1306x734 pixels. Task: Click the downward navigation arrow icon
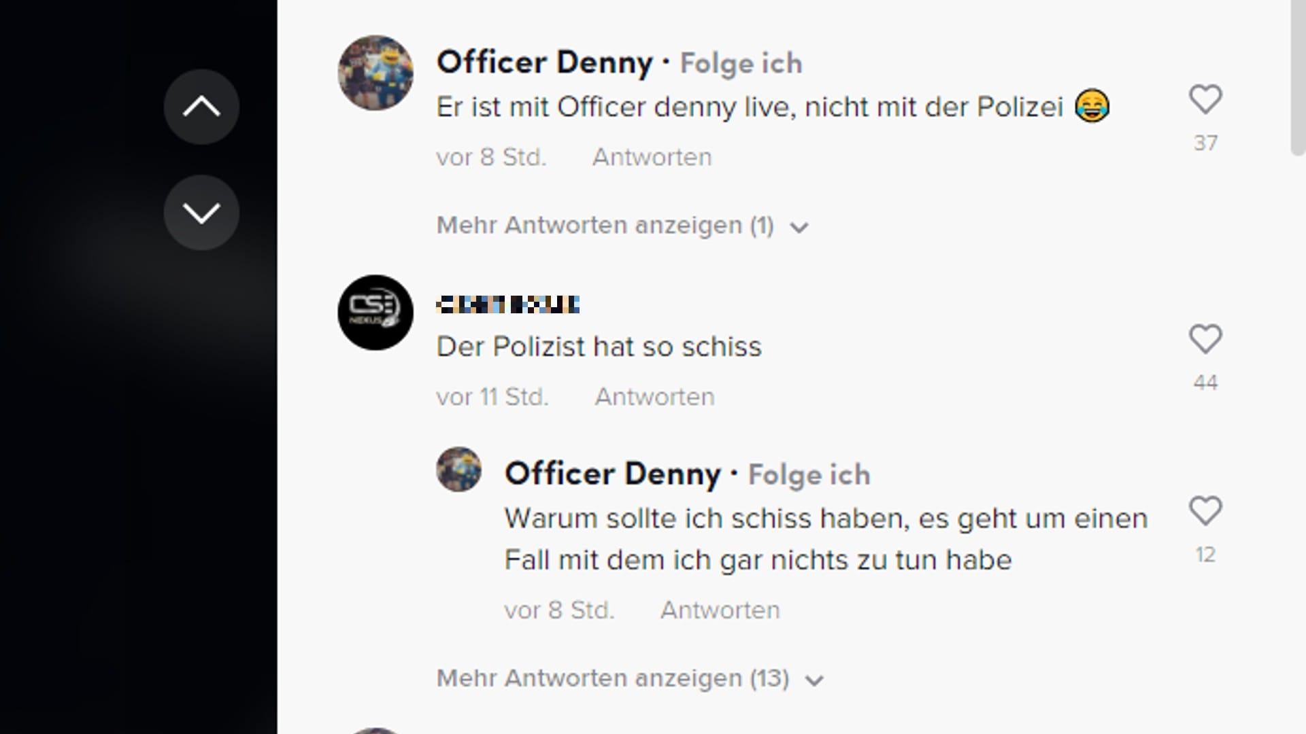[x=201, y=213]
